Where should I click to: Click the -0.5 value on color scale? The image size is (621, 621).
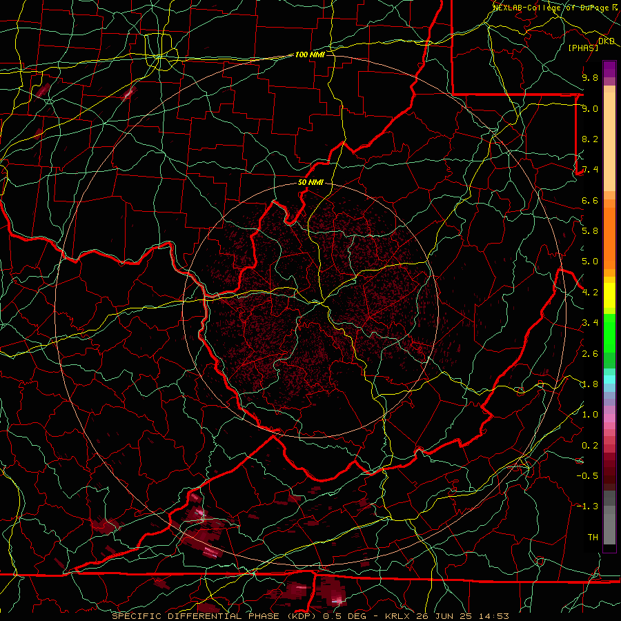pos(587,475)
